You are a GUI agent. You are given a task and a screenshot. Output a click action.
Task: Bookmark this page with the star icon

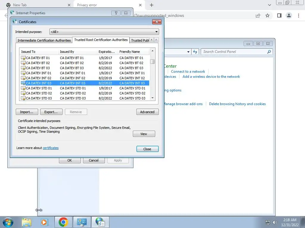267,15
